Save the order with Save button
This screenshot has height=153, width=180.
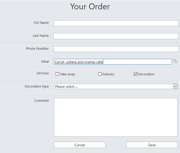[x=152, y=145]
